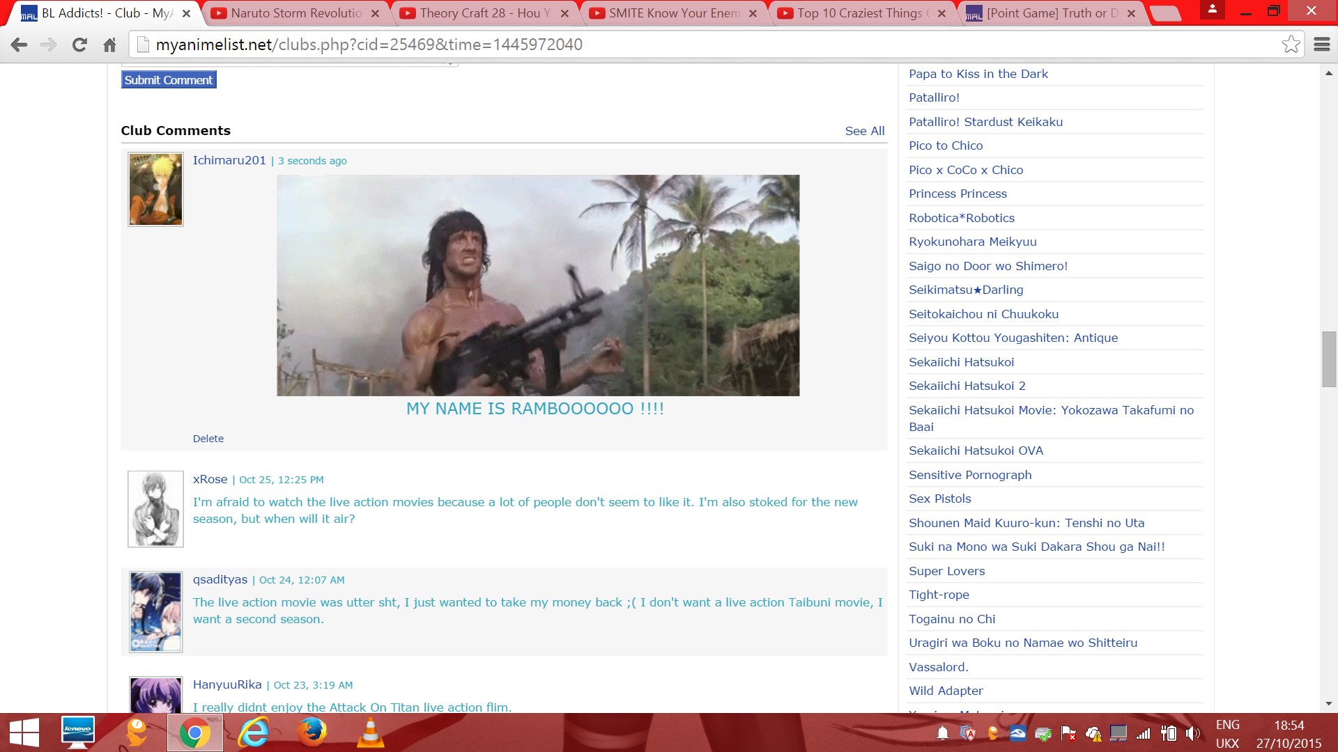1338x752 pixels.
Task: Switch to the Naruto Storm Revolution tab
Action: click(296, 13)
